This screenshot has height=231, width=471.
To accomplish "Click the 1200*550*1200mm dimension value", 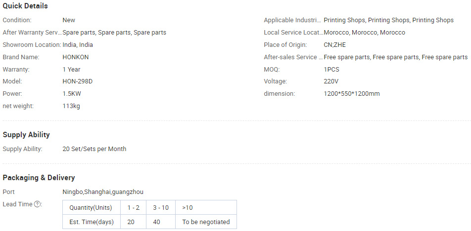I will tap(352, 94).
